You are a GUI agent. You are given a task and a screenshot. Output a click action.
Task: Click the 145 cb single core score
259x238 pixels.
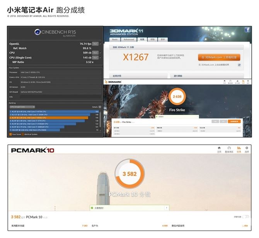87,58
